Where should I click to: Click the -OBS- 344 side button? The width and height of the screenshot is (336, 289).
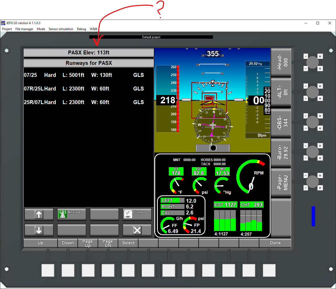281,123
